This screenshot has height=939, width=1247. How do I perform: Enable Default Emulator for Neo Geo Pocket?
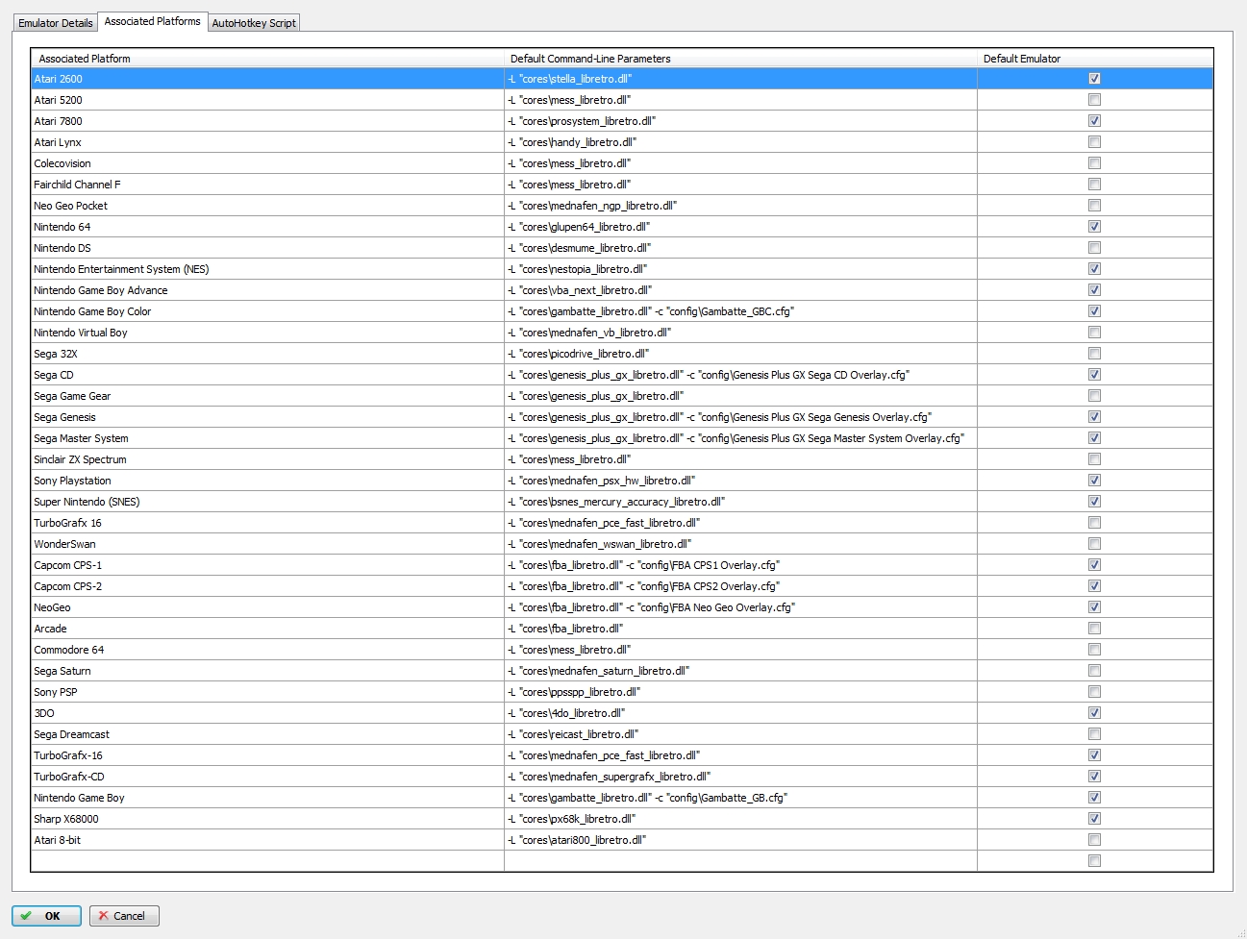(1094, 206)
